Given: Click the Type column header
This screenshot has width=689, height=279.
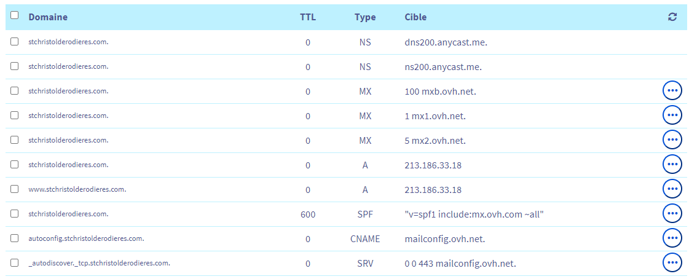Looking at the screenshot, I should [365, 17].
